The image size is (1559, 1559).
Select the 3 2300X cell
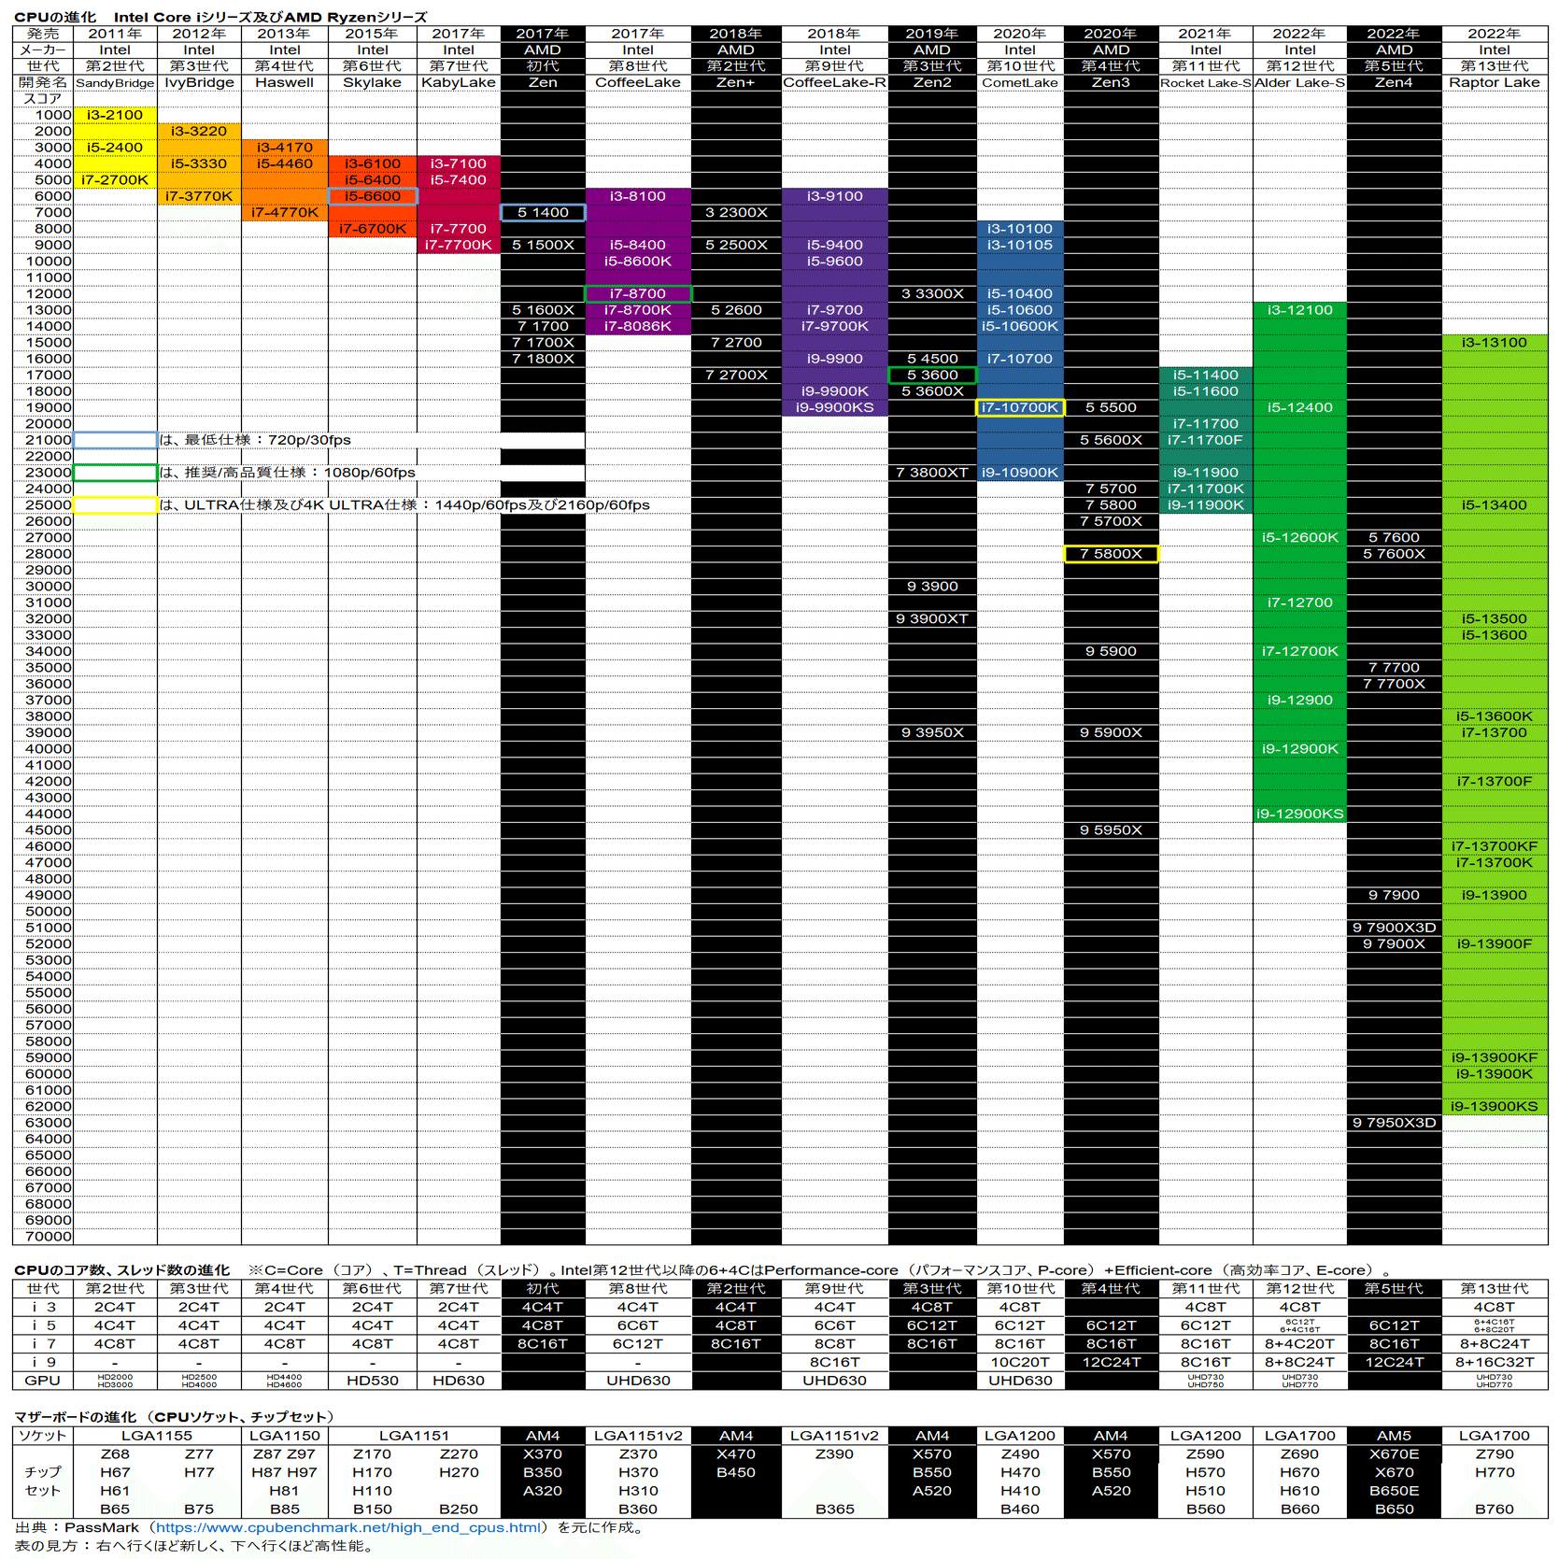tap(736, 212)
